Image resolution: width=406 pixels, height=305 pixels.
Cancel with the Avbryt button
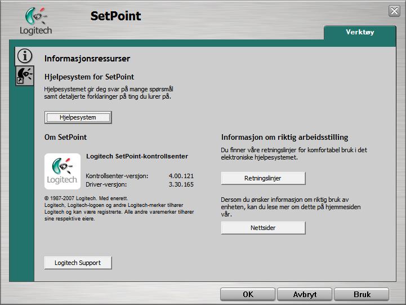click(305, 294)
